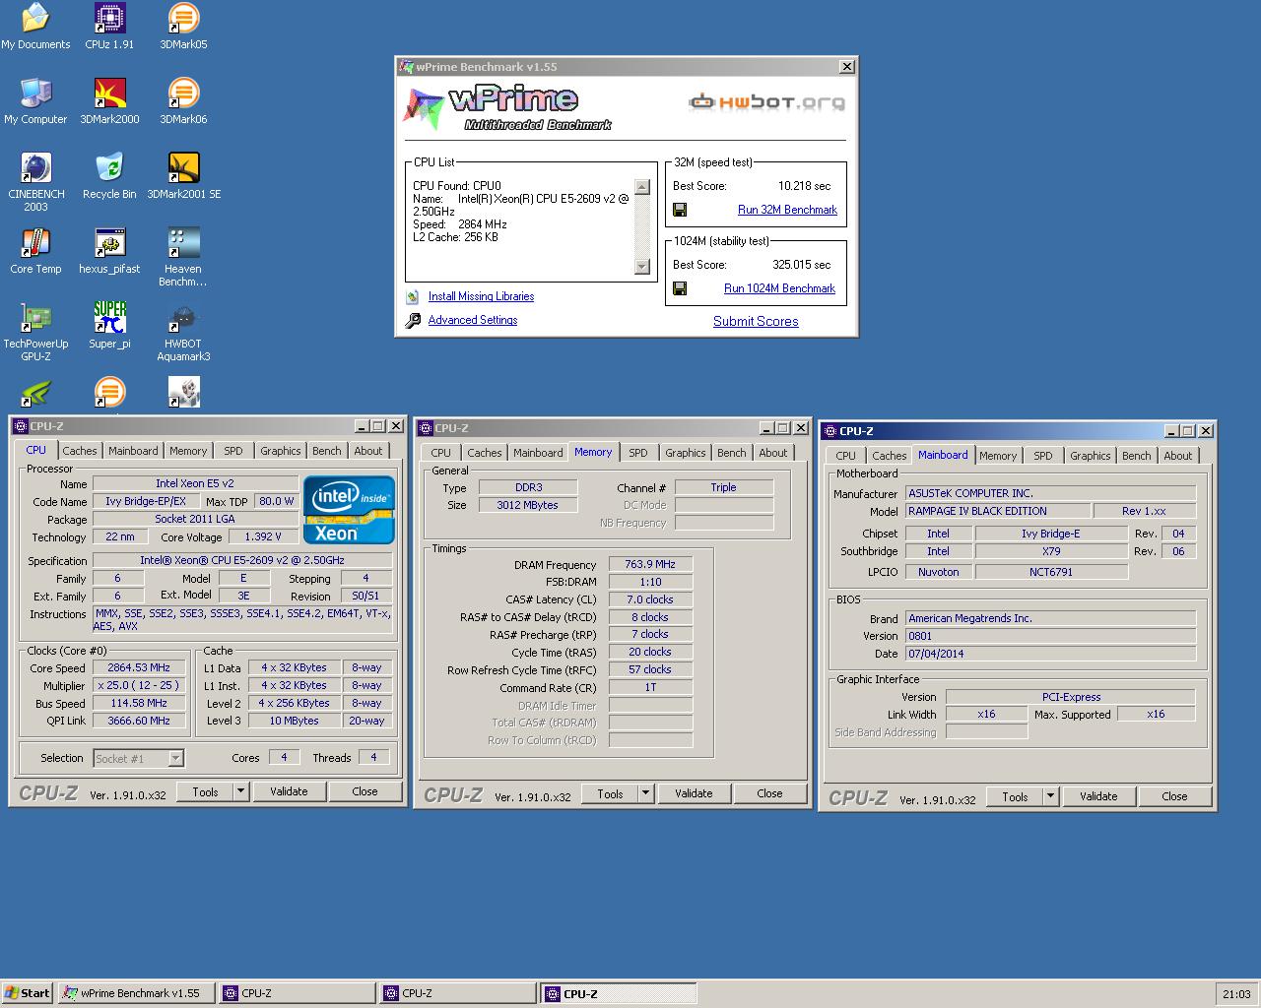Click the HWBOT.org logo in wPrime
The image size is (1261, 1008).
pyautogui.click(x=766, y=101)
